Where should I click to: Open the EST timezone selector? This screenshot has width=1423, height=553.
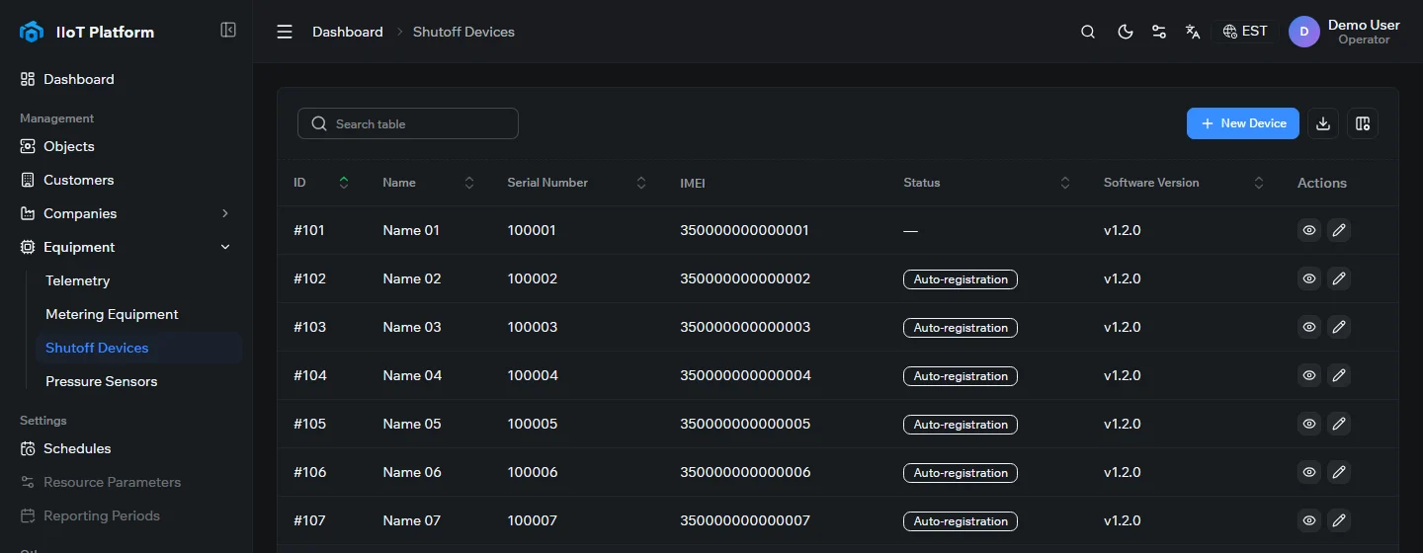point(1245,32)
